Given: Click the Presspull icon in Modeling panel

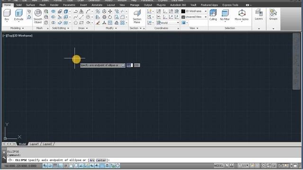Looking at the screenshot, I should click(29, 17).
